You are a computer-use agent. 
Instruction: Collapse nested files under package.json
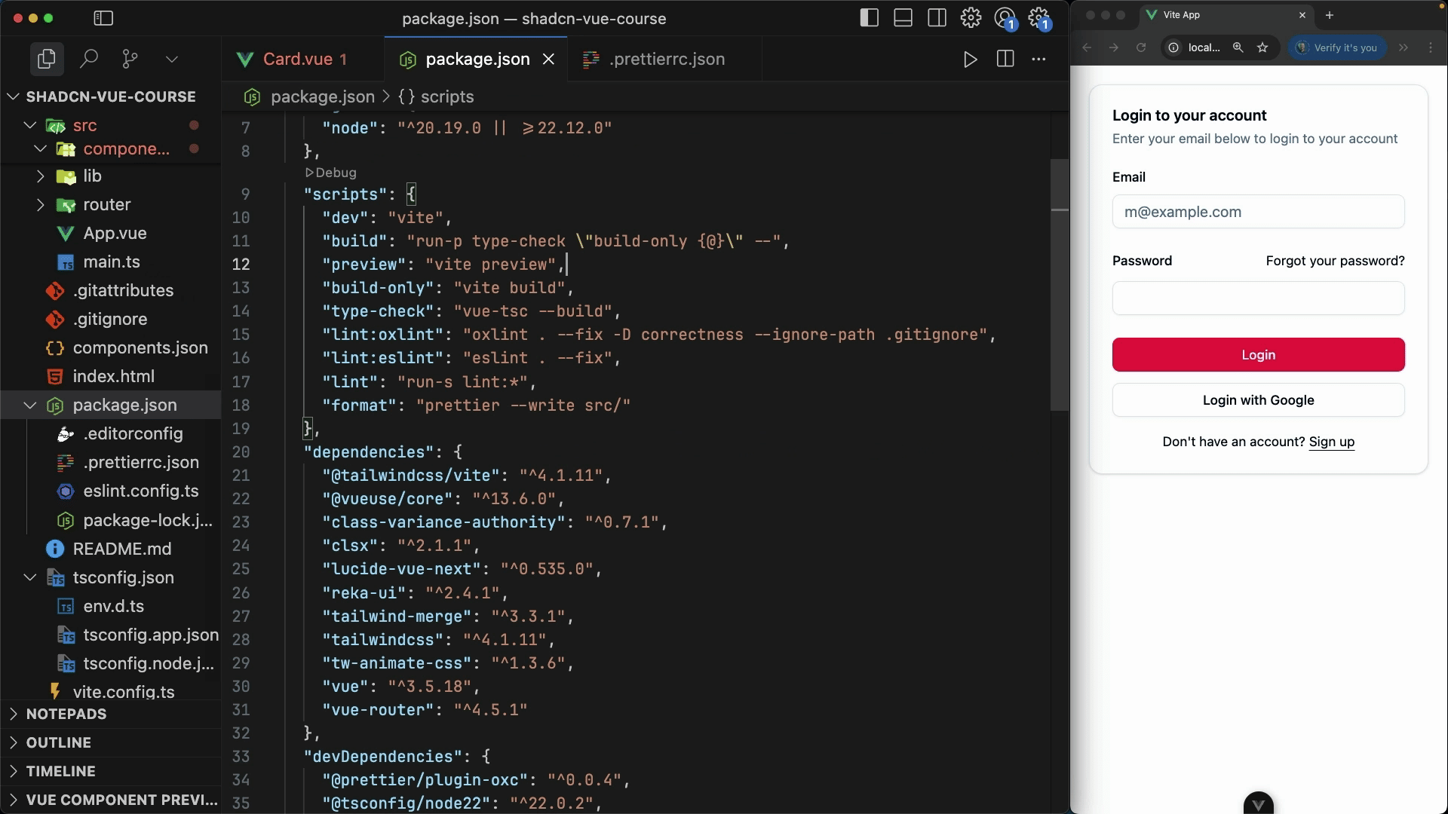pos(30,405)
